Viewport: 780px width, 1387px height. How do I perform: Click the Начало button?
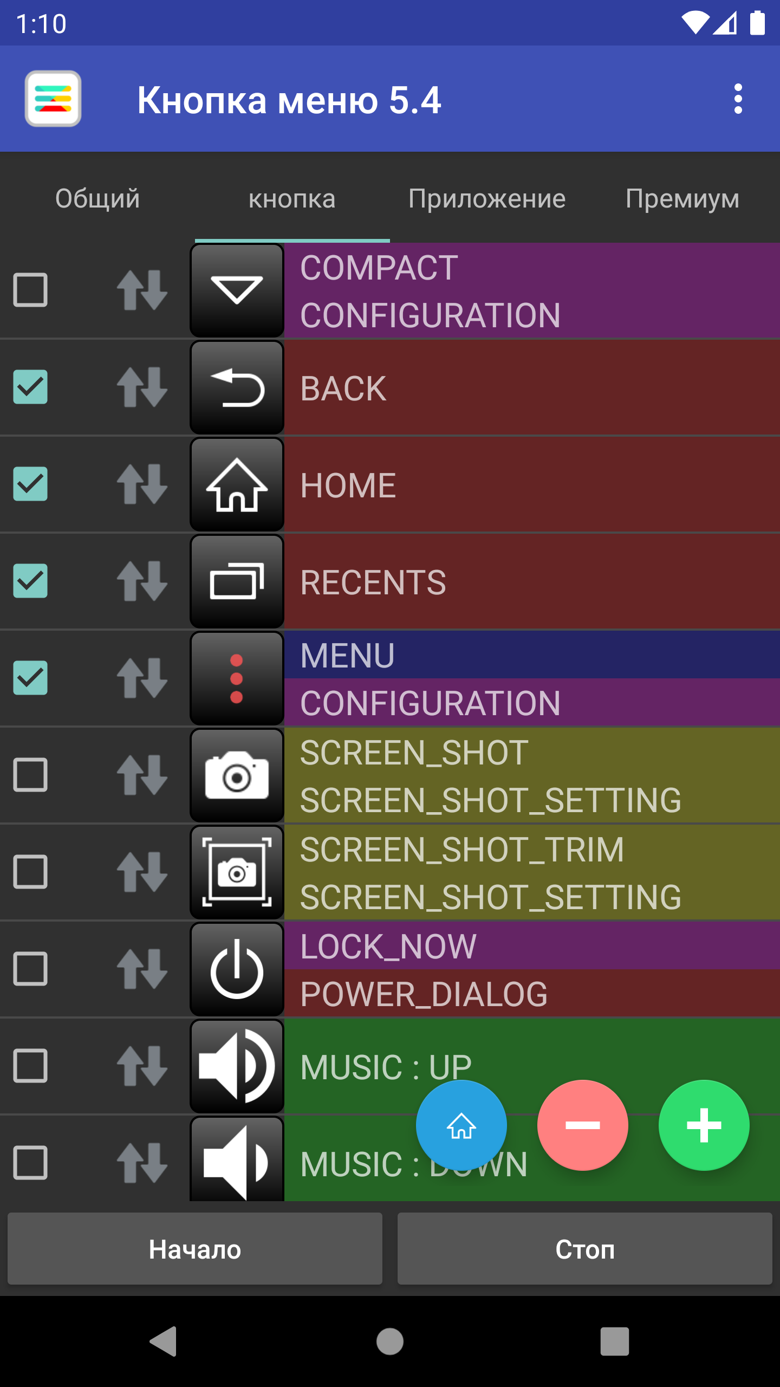195,1249
